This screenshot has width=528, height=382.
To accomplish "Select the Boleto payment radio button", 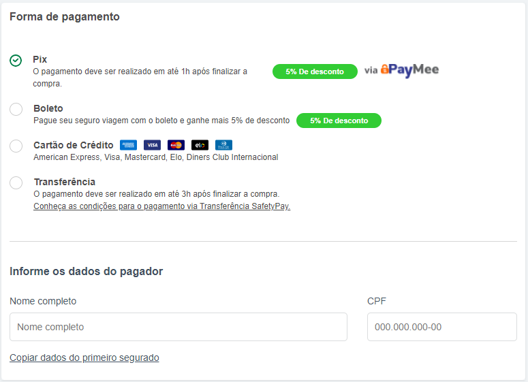I will [x=16, y=110].
